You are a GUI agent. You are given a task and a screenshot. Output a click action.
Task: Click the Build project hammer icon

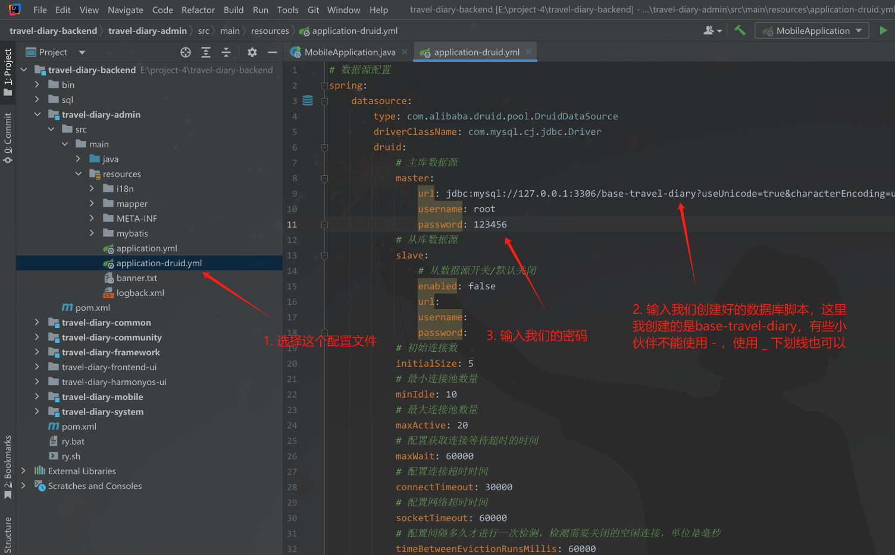point(740,30)
